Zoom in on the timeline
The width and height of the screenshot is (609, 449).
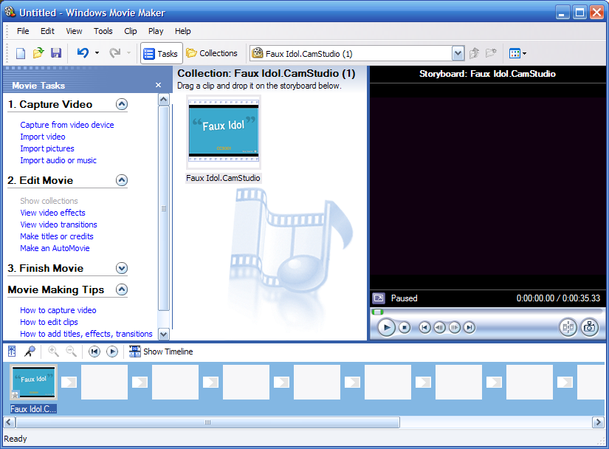(x=53, y=352)
